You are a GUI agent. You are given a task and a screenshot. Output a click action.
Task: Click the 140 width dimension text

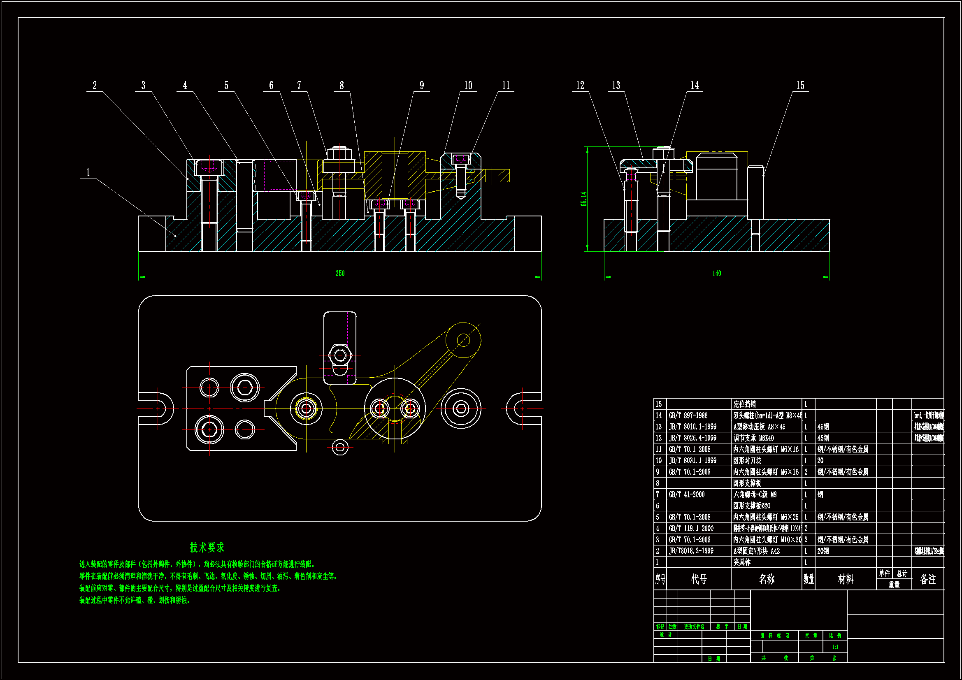tap(716, 273)
